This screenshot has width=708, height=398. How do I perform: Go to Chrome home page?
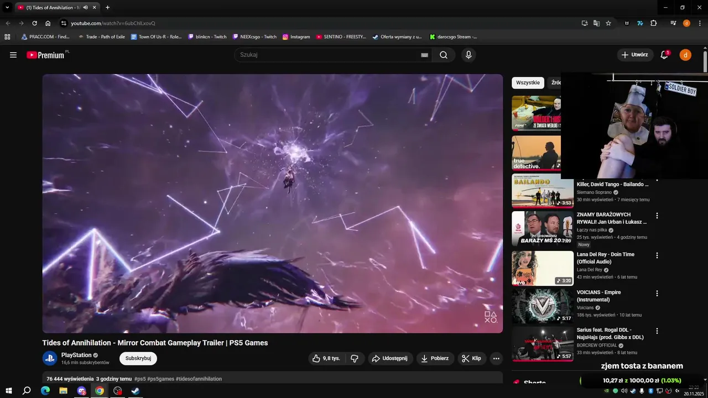pyautogui.click(x=48, y=23)
